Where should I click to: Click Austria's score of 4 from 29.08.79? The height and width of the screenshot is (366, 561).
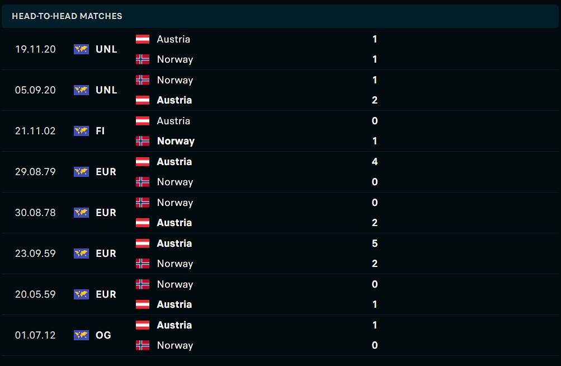(x=375, y=162)
